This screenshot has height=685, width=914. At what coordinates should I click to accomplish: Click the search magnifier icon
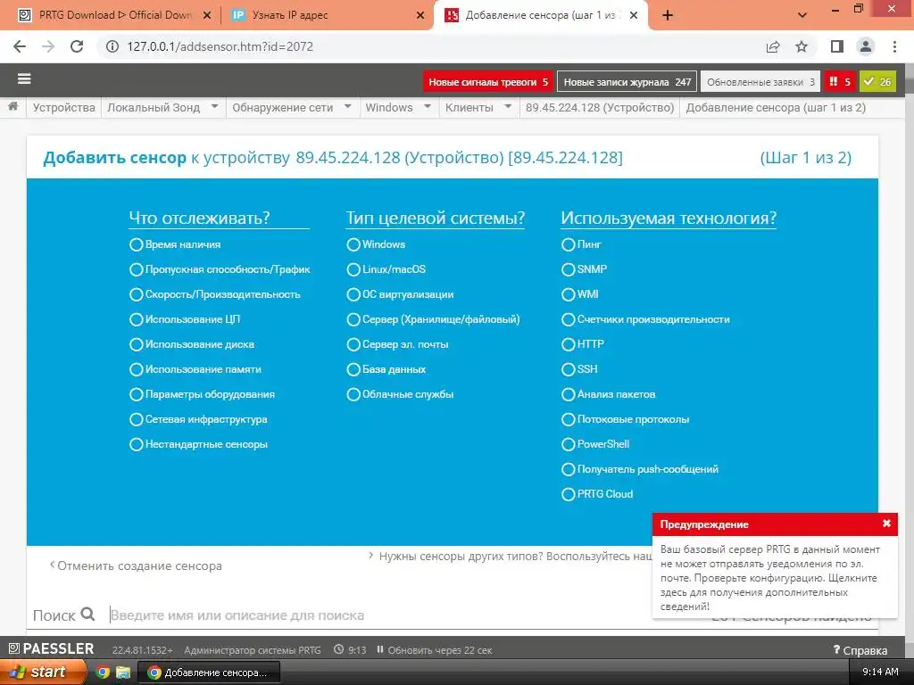[x=88, y=614]
